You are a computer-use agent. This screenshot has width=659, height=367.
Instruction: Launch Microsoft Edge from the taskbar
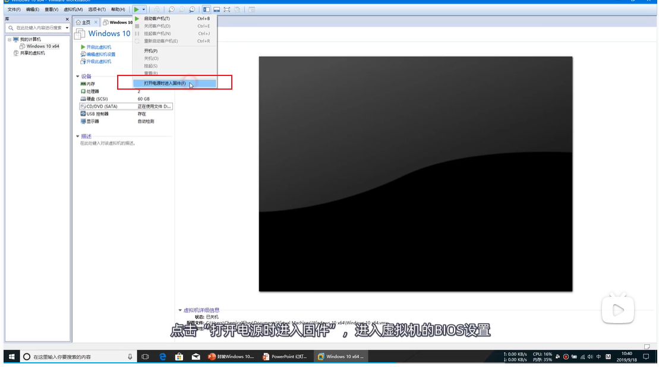(163, 356)
